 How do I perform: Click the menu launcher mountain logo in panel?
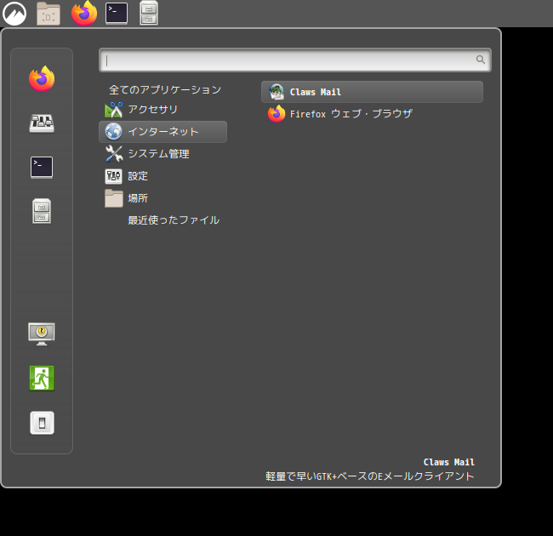coord(14,14)
